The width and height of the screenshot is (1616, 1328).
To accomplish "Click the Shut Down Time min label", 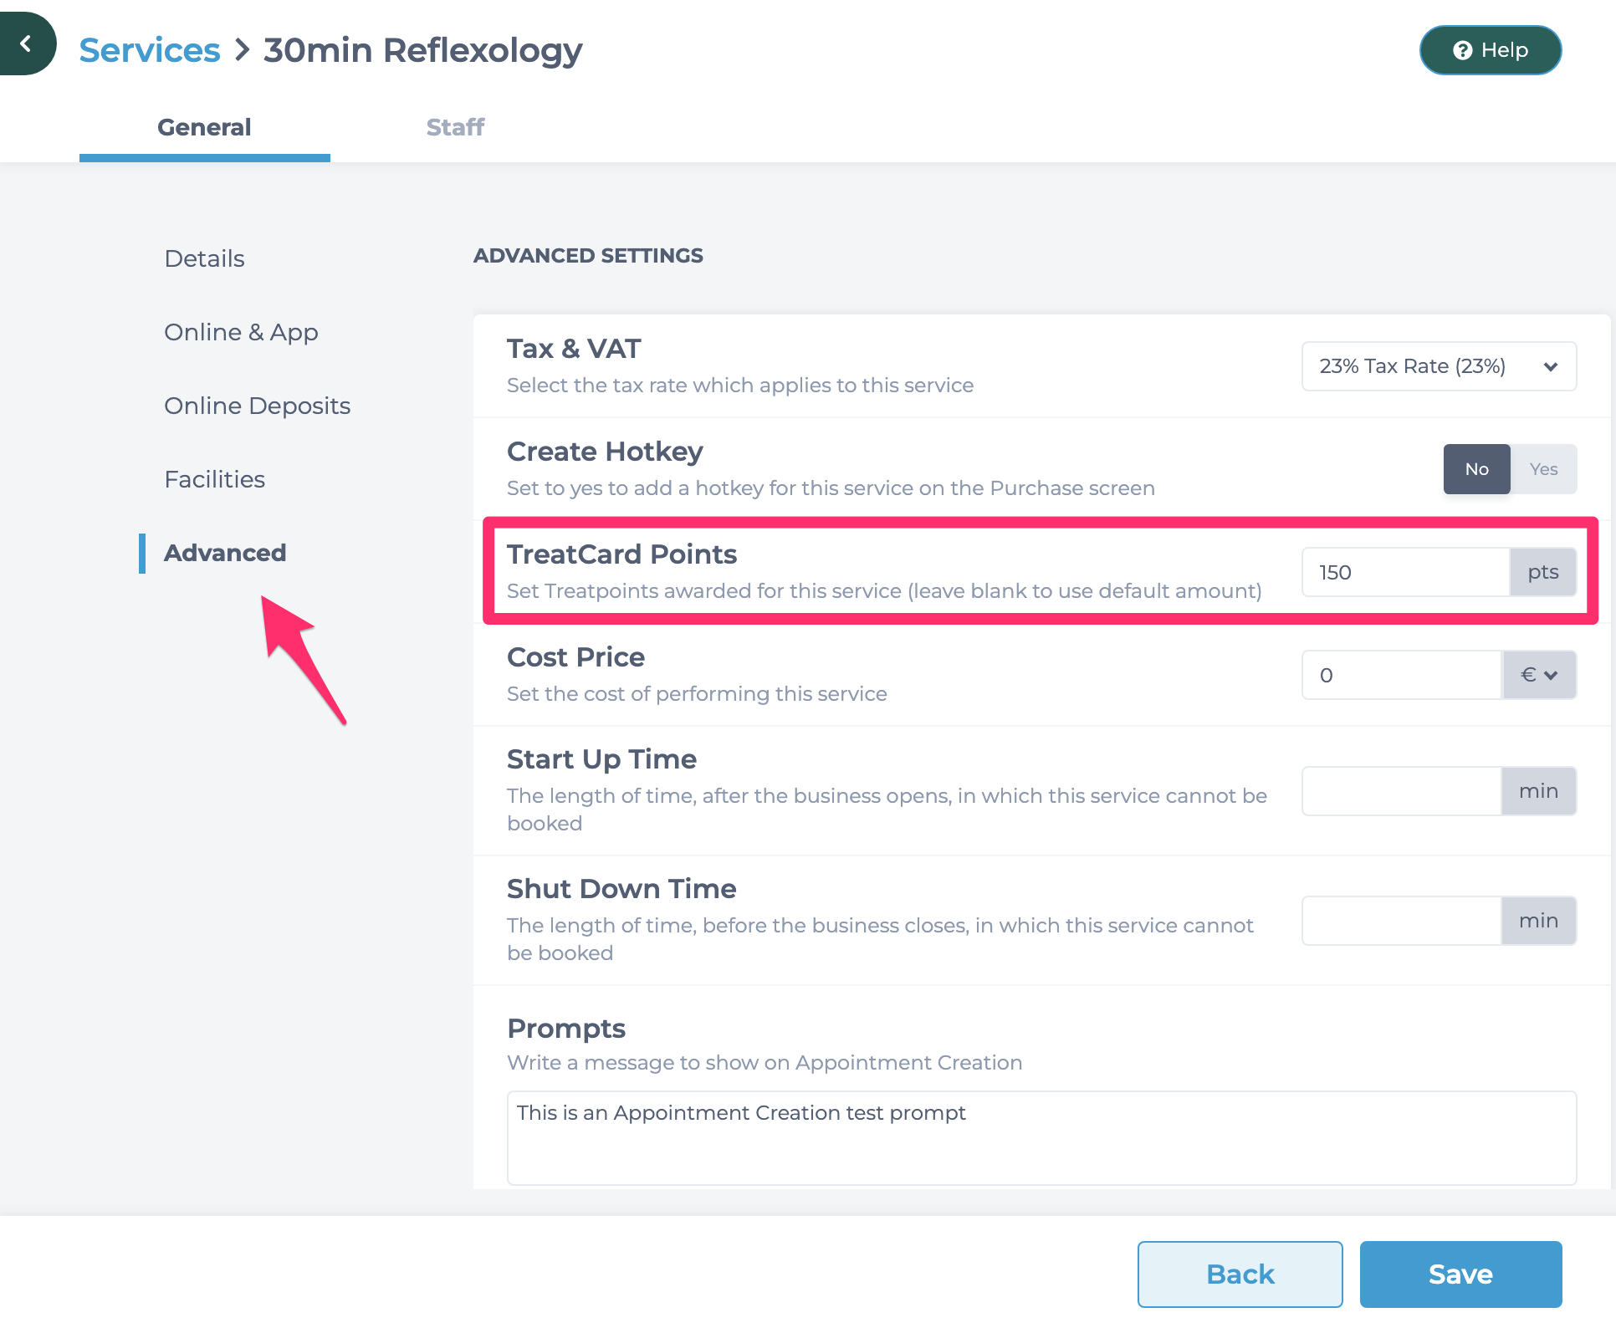I will pos(1539,921).
